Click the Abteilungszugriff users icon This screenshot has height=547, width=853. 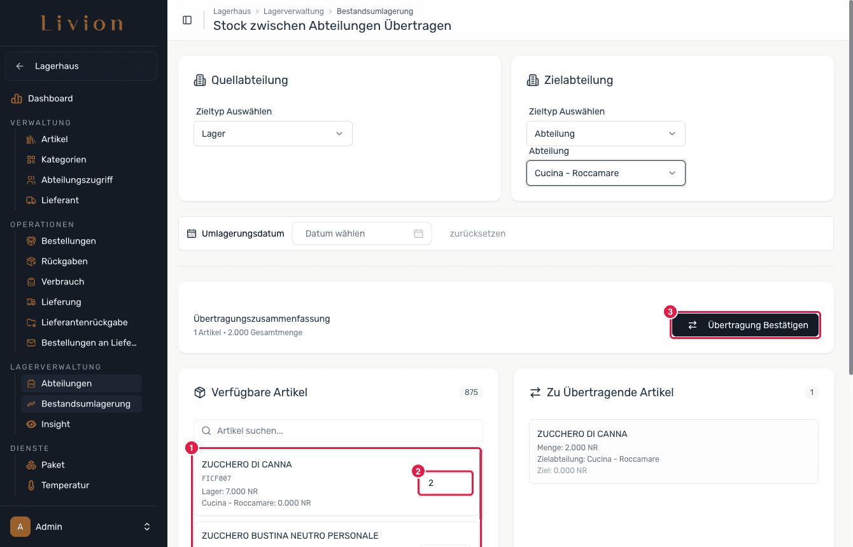[x=31, y=180]
